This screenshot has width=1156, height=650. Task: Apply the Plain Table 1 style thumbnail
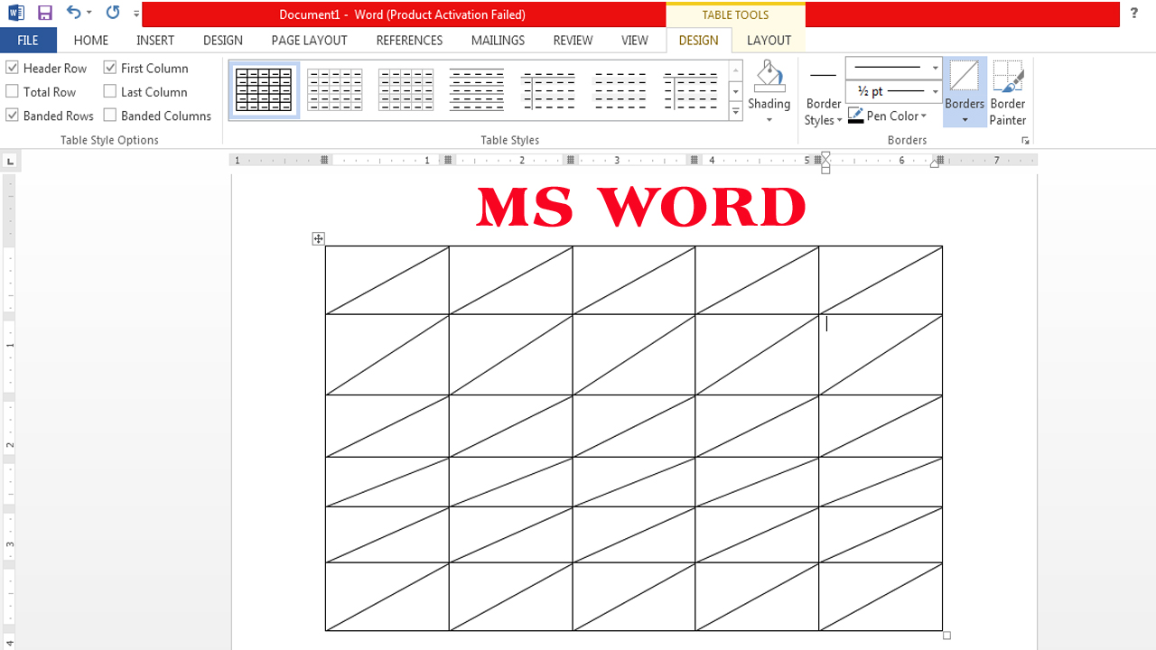(x=406, y=90)
